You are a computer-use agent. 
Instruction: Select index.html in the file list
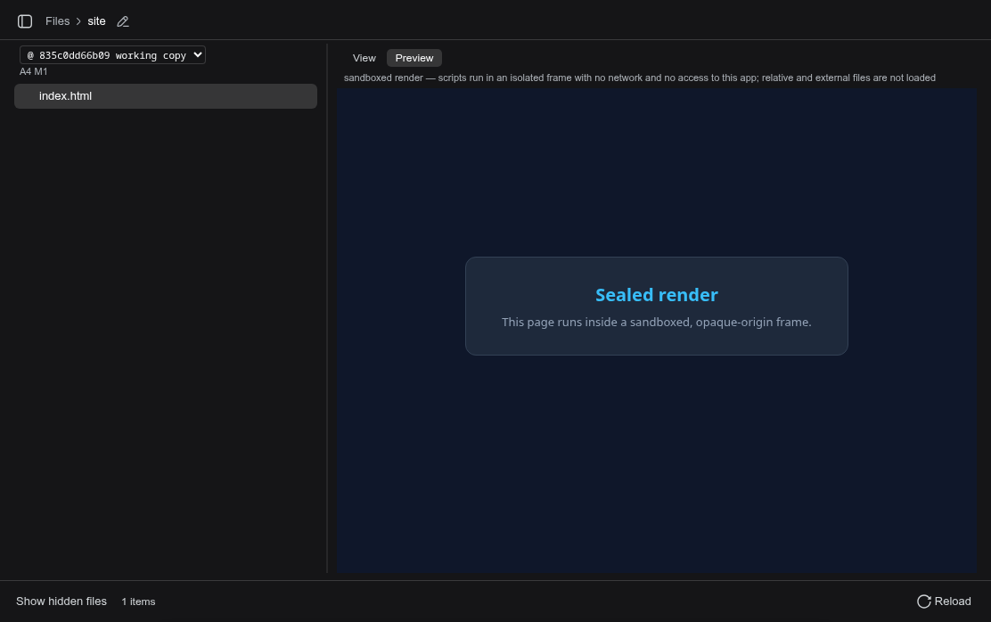pyautogui.click(x=166, y=96)
